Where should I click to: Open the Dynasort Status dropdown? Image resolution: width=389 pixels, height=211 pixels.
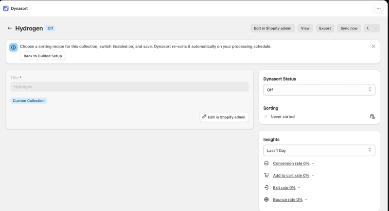point(319,90)
